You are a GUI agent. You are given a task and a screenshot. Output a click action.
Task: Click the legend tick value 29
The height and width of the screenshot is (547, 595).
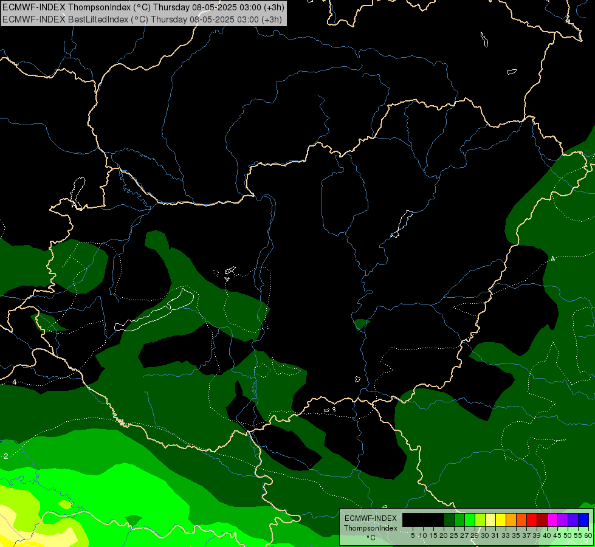click(475, 535)
